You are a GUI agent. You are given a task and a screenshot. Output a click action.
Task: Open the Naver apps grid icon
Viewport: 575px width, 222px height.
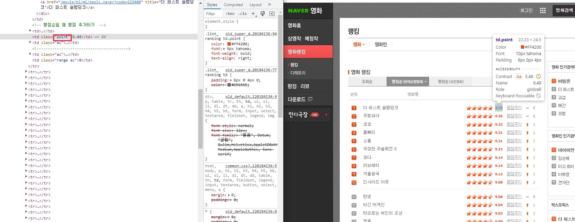pos(543,10)
